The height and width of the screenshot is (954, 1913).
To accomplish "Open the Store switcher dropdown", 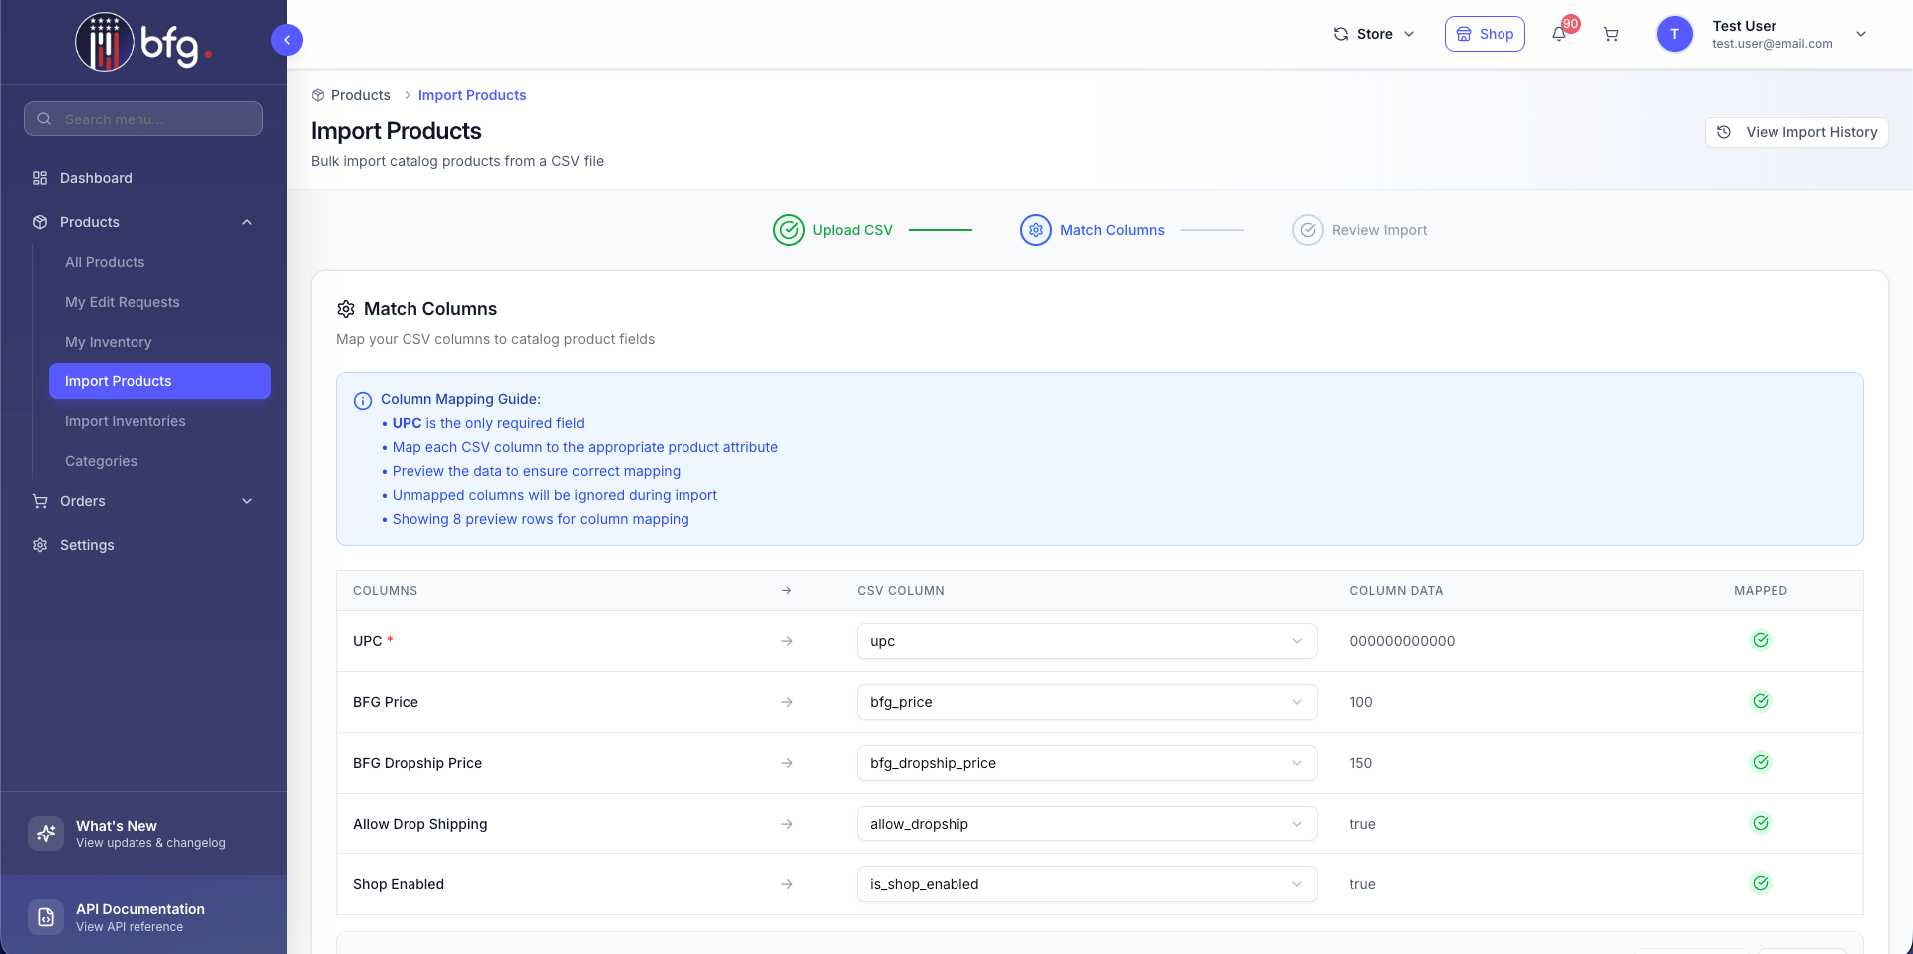I will [x=1374, y=34].
